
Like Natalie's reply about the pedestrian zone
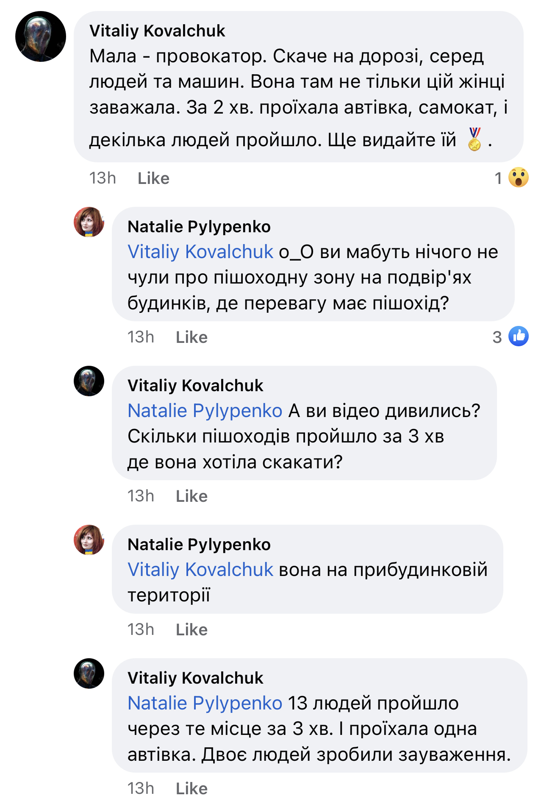(192, 337)
